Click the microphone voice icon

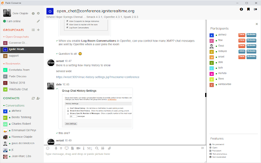tap(56, 148)
